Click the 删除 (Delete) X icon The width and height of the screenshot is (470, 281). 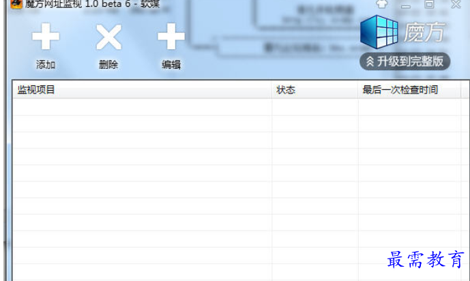[x=109, y=37]
